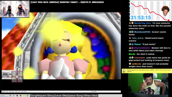Viewport: 172px width, 97px height.
Task: Open vonstuben's chat profile
Action: pyautogui.click(x=140, y=58)
